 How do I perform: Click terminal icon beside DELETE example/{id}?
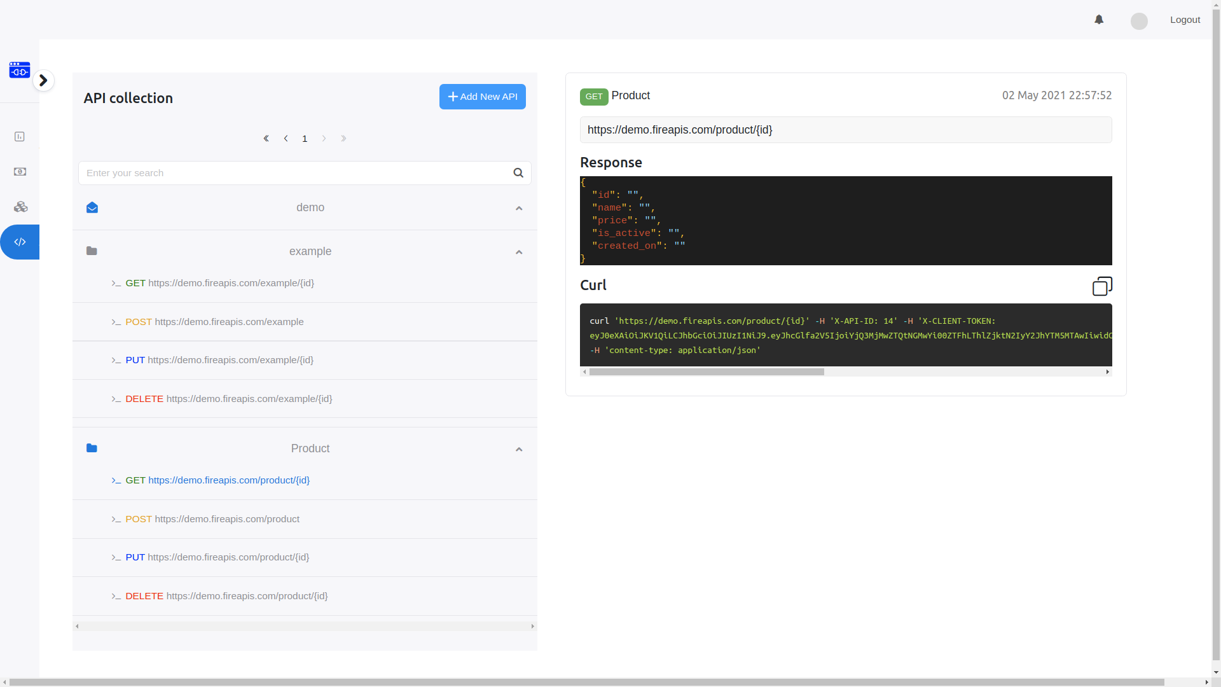point(116,399)
